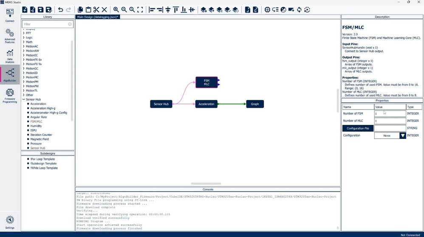Select the FSM MLC block on canvas

[206, 82]
